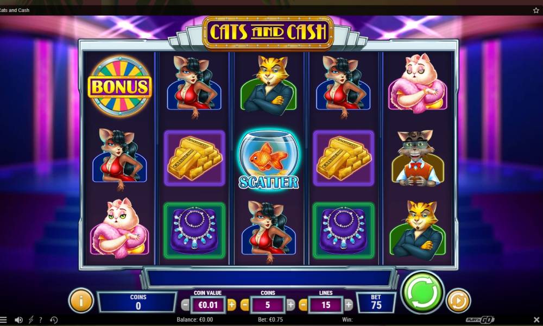This screenshot has width=543, height=326.
Task: Select the coin value €0.01 field
Action: pyautogui.click(x=208, y=305)
